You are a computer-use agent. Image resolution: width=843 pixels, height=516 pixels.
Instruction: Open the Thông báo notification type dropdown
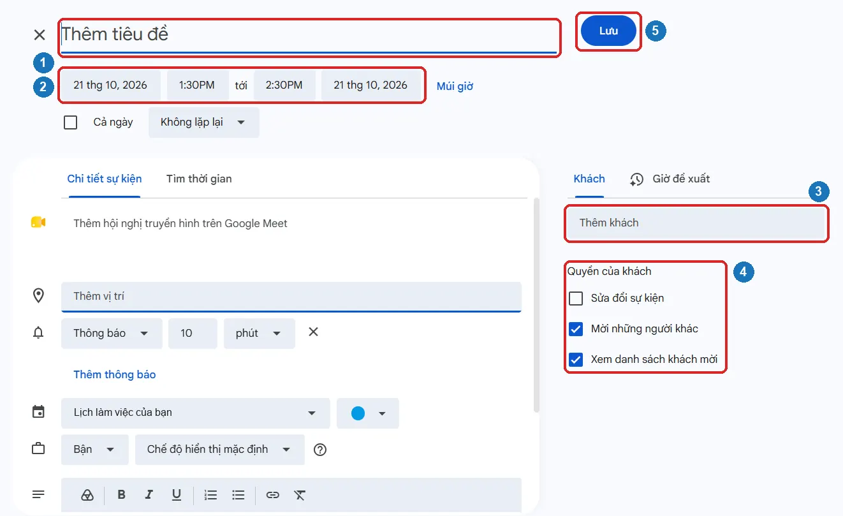click(x=112, y=334)
